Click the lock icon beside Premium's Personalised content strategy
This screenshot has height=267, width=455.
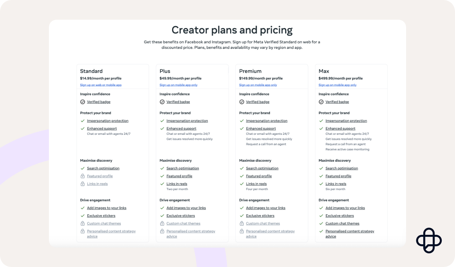click(242, 231)
